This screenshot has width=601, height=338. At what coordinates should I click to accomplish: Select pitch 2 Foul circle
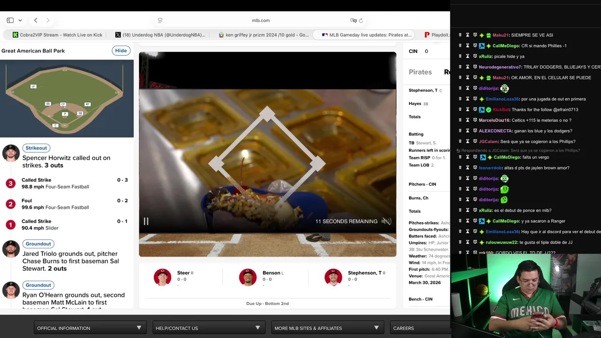(x=10, y=204)
